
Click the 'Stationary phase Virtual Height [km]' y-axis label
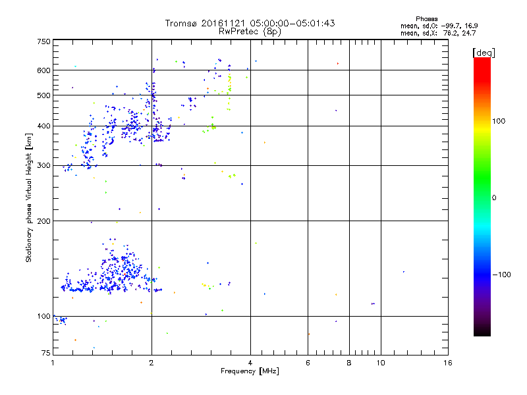tap(29, 197)
